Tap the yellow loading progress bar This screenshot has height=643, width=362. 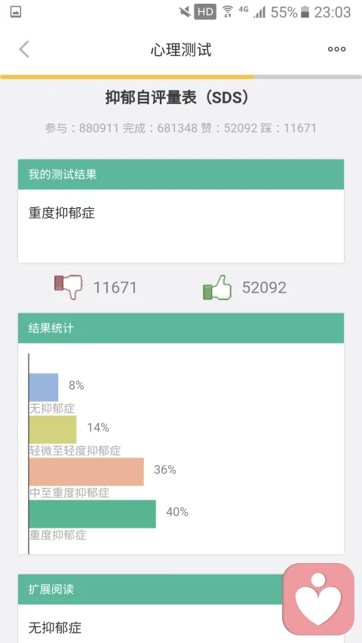[x=127, y=77]
